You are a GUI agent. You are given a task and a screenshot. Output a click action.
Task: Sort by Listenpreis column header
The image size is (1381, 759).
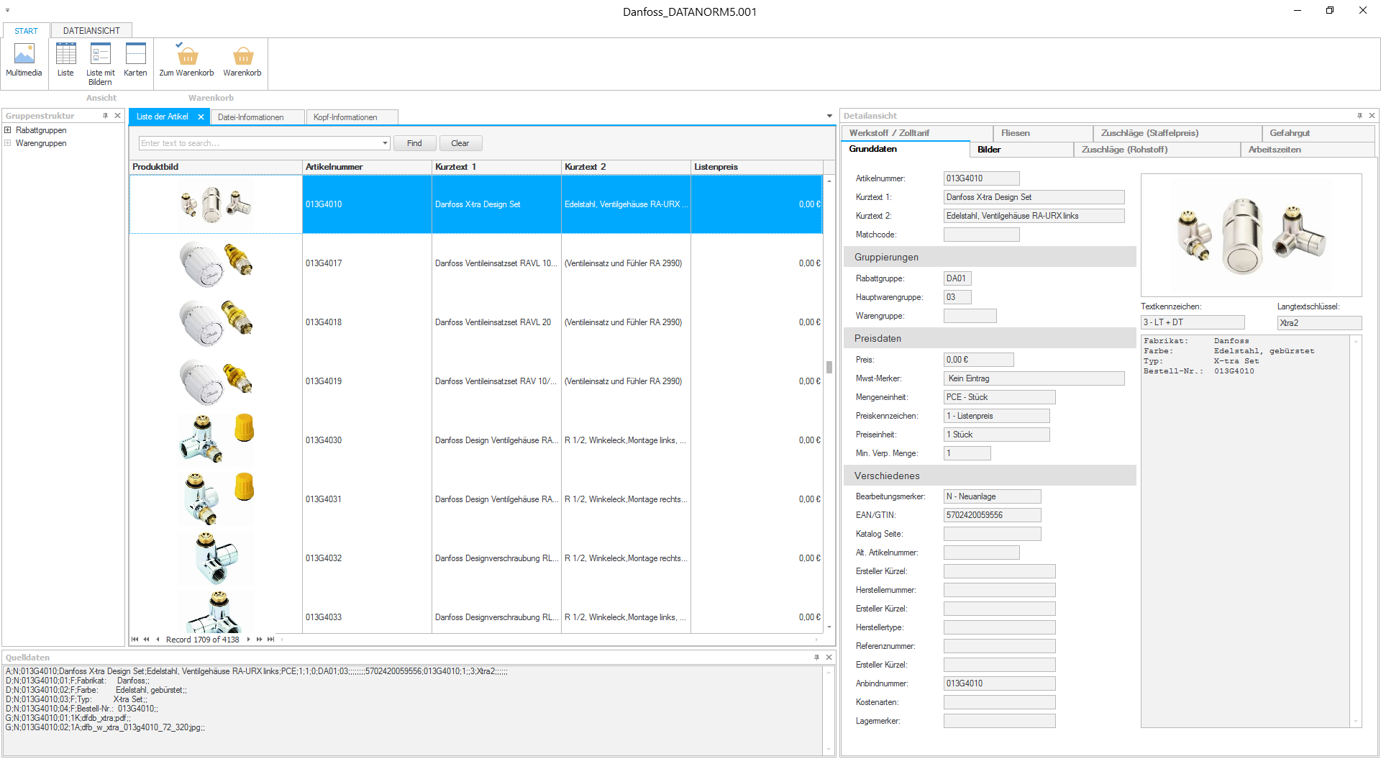[x=756, y=167]
